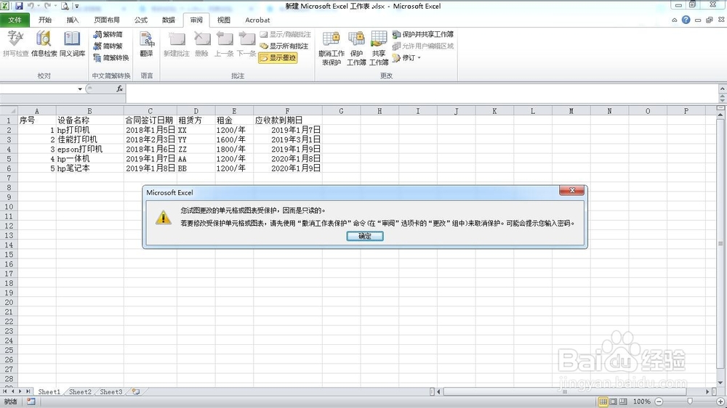Go to last sheet navigation arrow
Image resolution: width=727 pixels, height=408 pixels.
28,392
